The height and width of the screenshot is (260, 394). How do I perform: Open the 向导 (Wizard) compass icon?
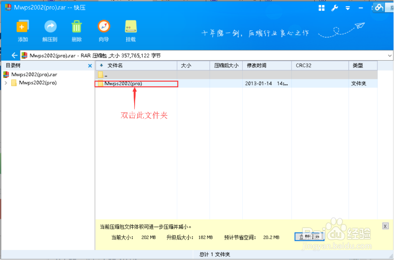coord(104,31)
